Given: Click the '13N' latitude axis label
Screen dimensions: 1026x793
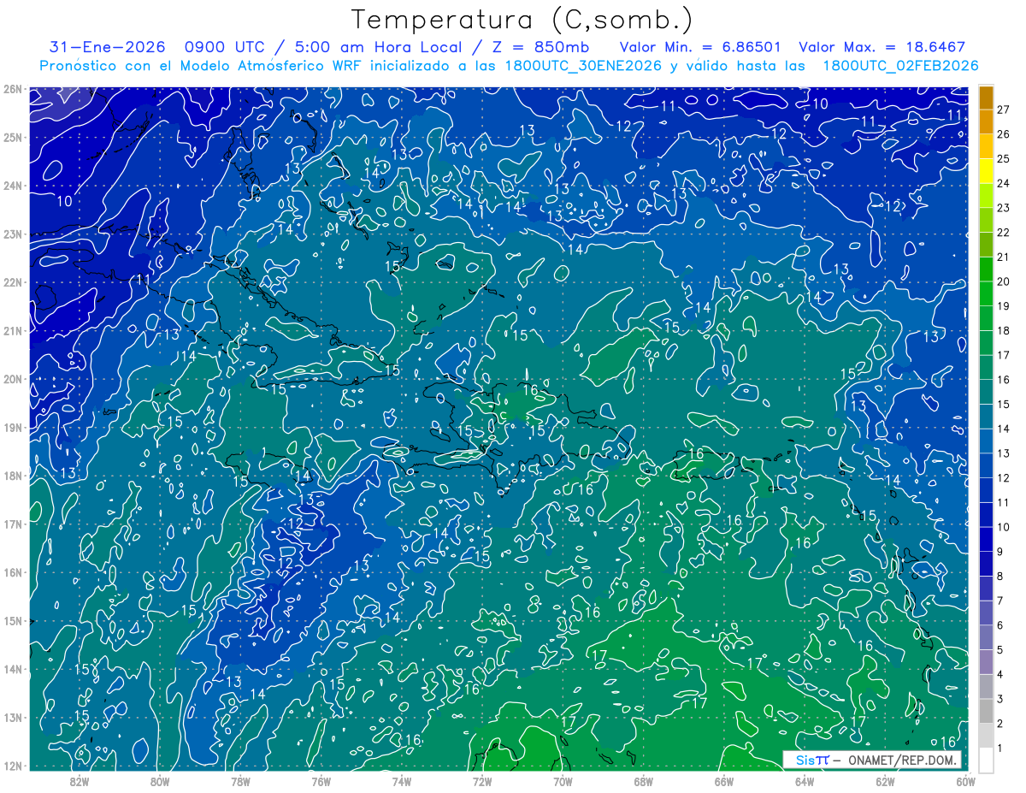Looking at the screenshot, I should pos(12,718).
